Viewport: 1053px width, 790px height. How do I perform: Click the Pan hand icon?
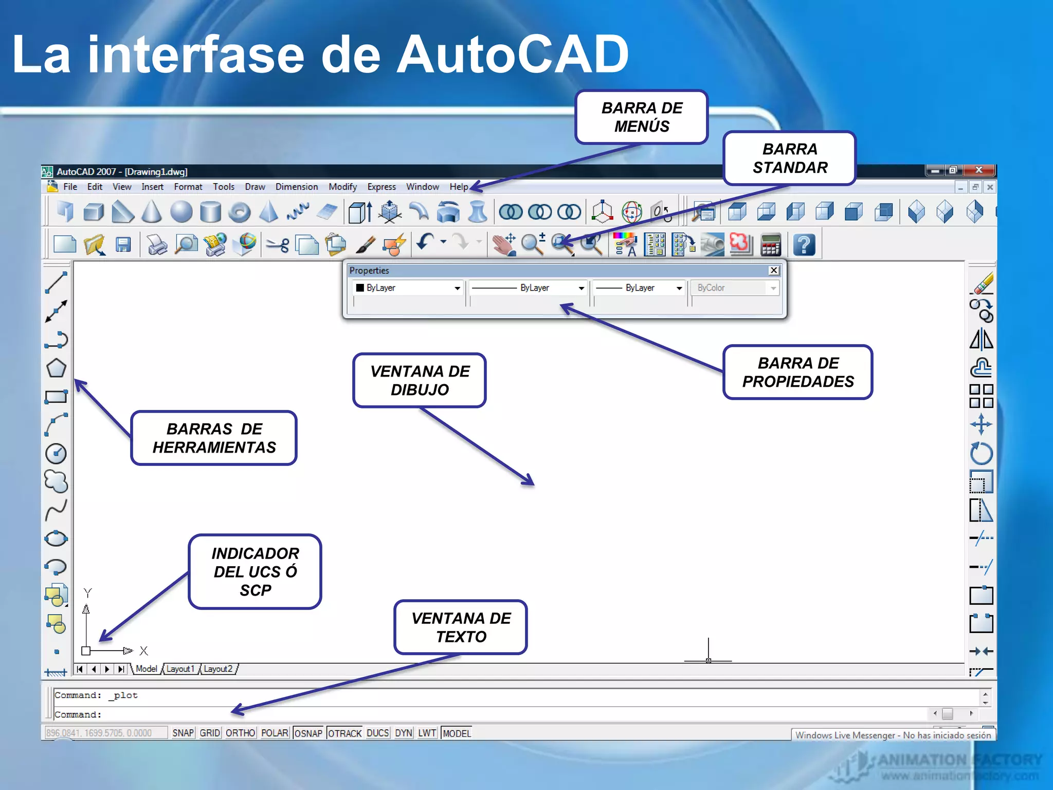(503, 244)
